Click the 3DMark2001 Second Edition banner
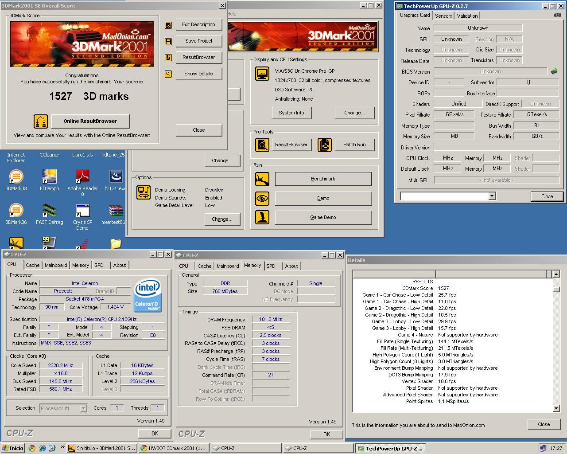This screenshot has height=454, width=567. (303, 36)
